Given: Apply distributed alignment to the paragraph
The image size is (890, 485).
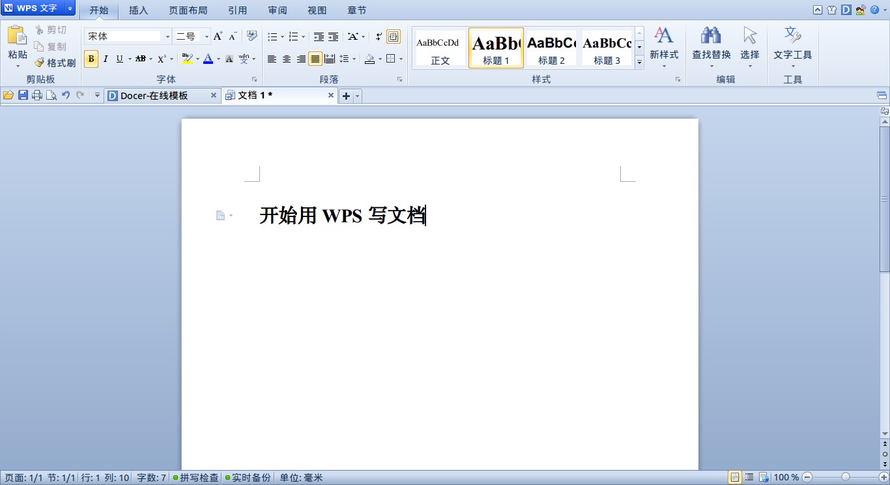Looking at the screenshot, I should pyautogui.click(x=330, y=59).
